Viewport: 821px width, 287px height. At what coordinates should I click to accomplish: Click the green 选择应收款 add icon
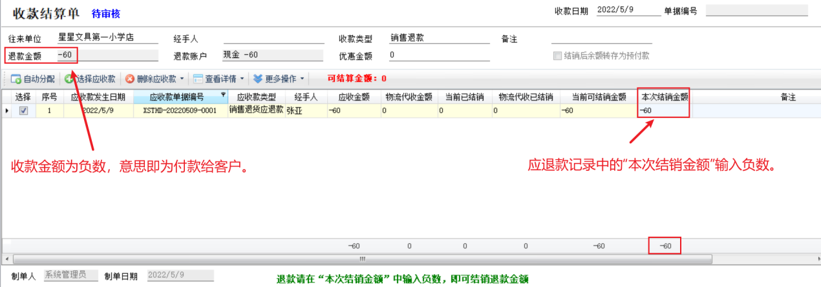pyautogui.click(x=69, y=79)
